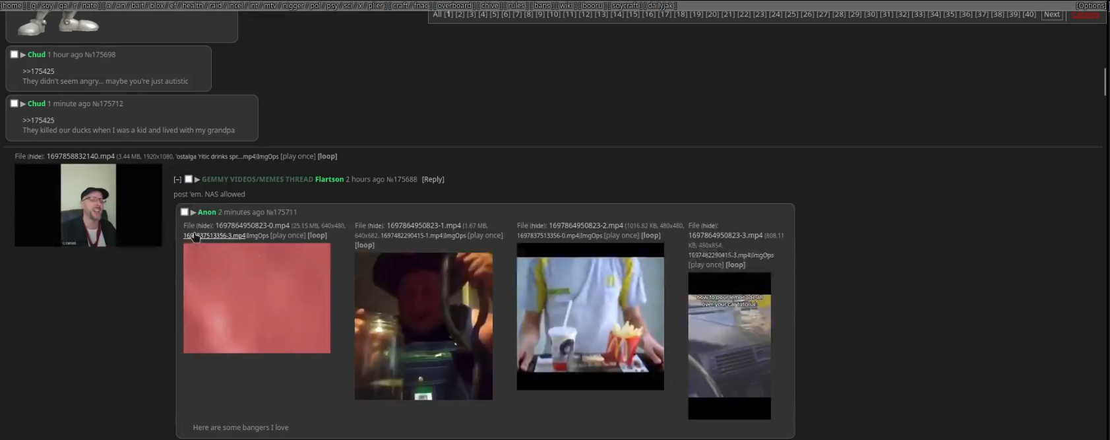1110x440 pixels.
Task: Open the overboard link
Action: click(454, 5)
